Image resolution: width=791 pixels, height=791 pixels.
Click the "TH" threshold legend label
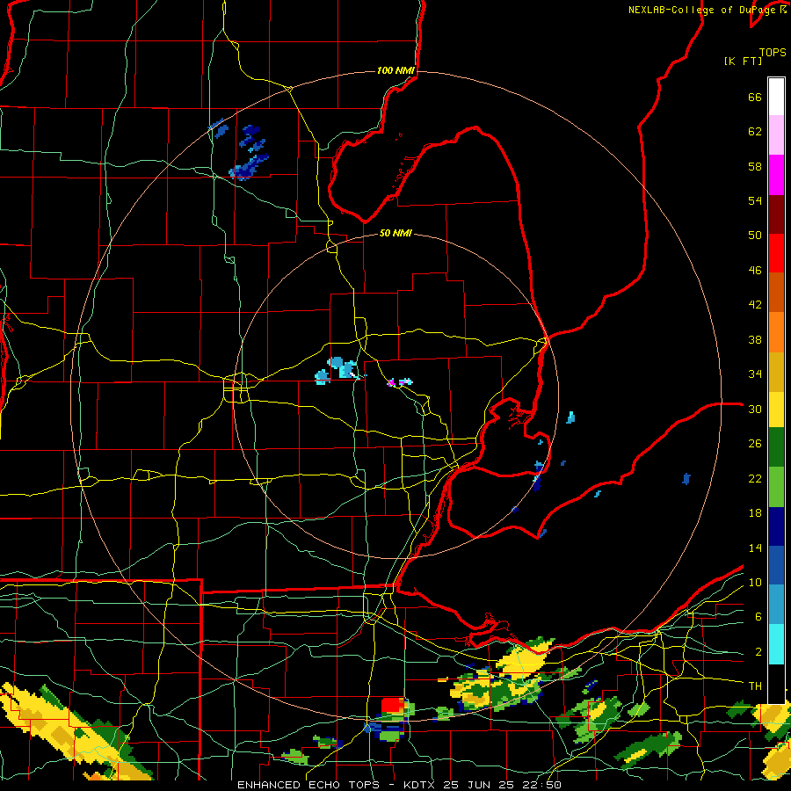[755, 686]
